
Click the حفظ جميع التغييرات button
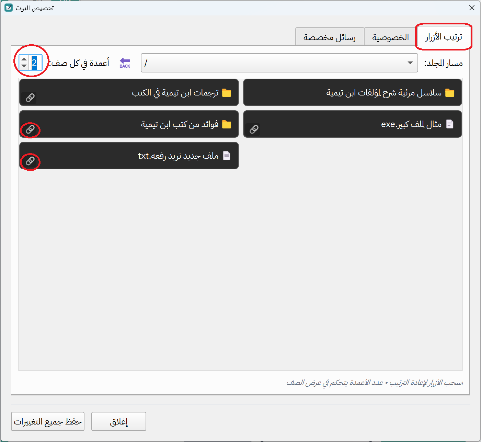[x=48, y=421]
